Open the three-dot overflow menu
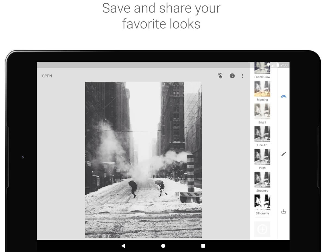Image resolution: width=326 pixels, height=252 pixels. 243,76
